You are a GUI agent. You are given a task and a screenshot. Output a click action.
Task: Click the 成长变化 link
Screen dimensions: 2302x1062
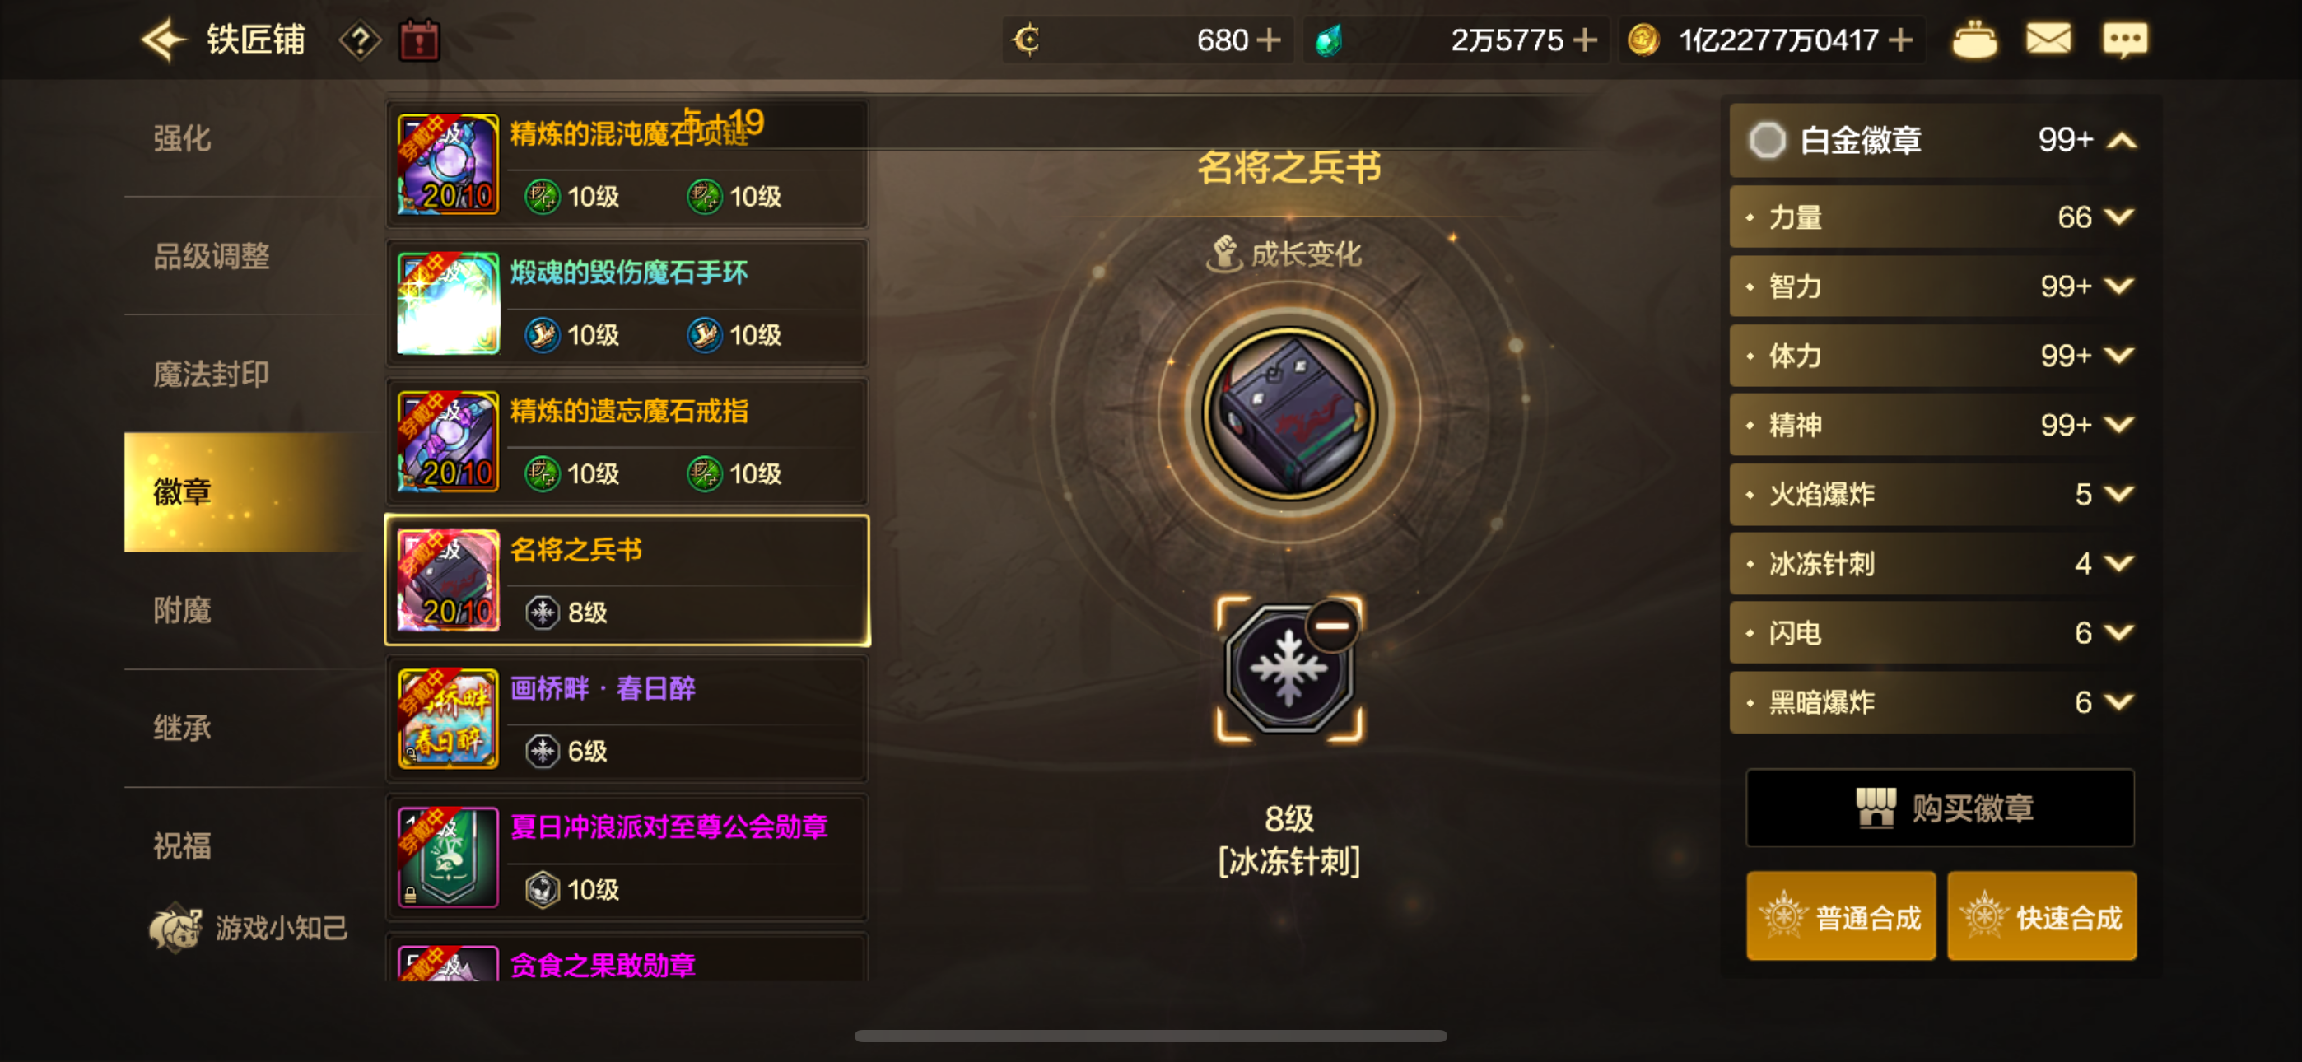pyautogui.click(x=1285, y=254)
